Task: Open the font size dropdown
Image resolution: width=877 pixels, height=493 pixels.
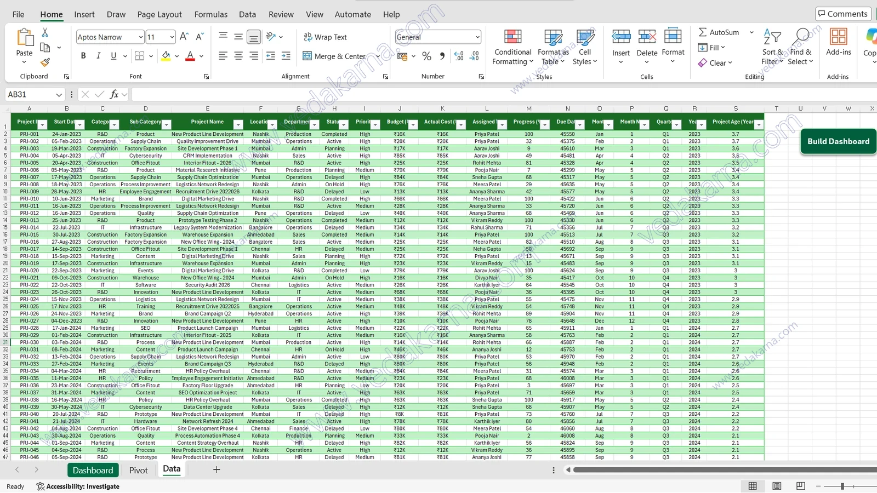Action: pyautogui.click(x=172, y=37)
